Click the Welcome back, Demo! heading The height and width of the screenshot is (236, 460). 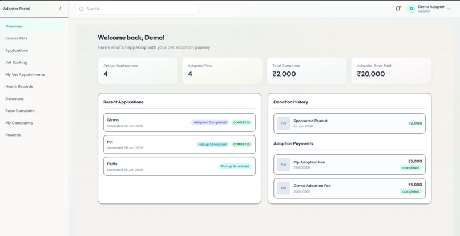[131, 38]
